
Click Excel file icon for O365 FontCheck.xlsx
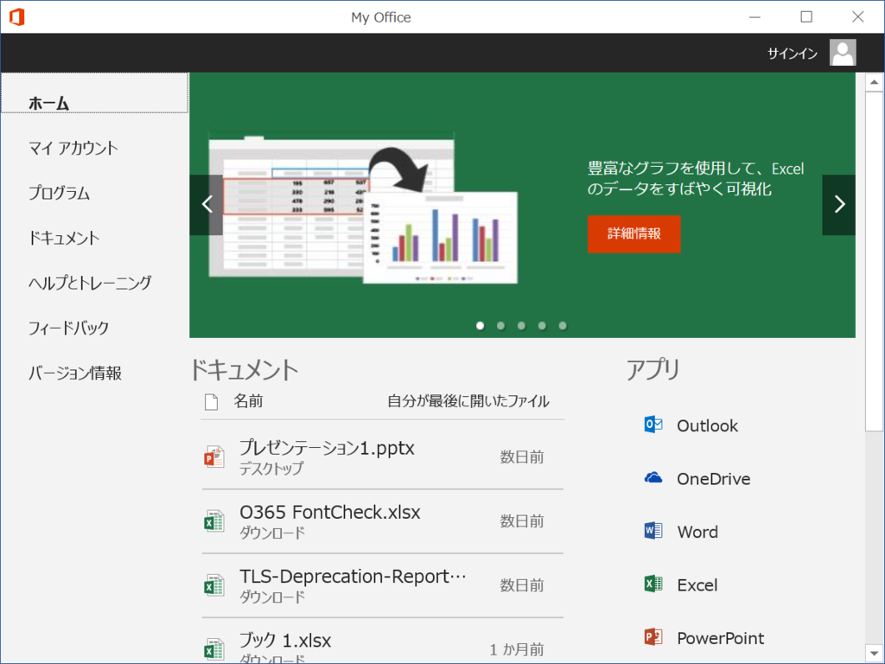coord(214,520)
